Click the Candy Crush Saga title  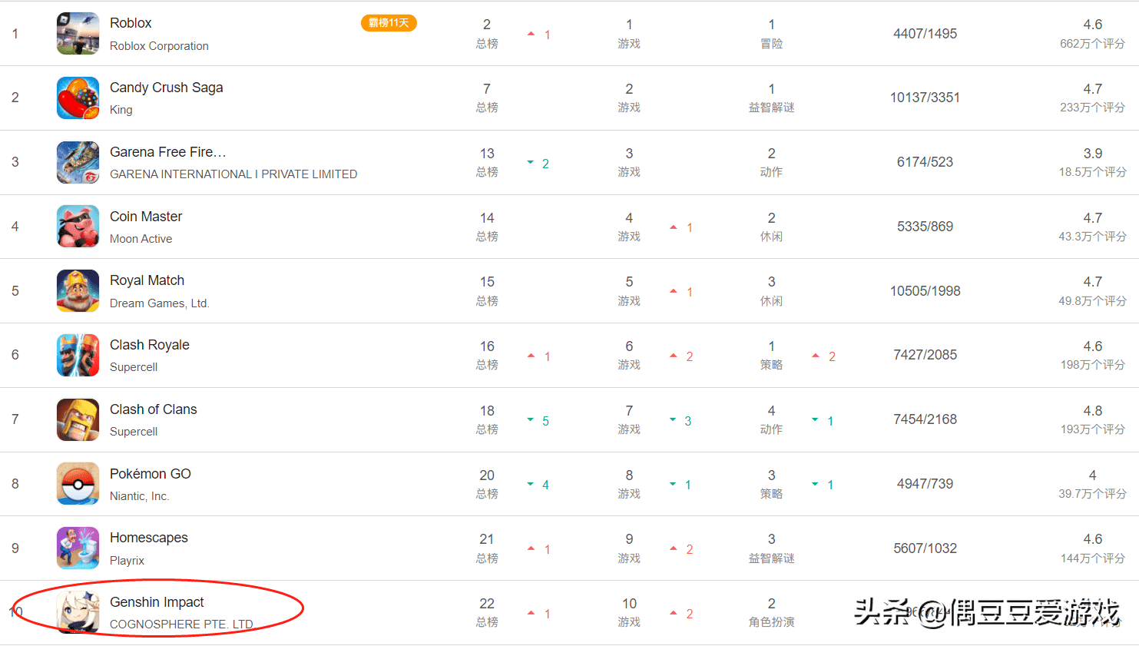coord(167,88)
